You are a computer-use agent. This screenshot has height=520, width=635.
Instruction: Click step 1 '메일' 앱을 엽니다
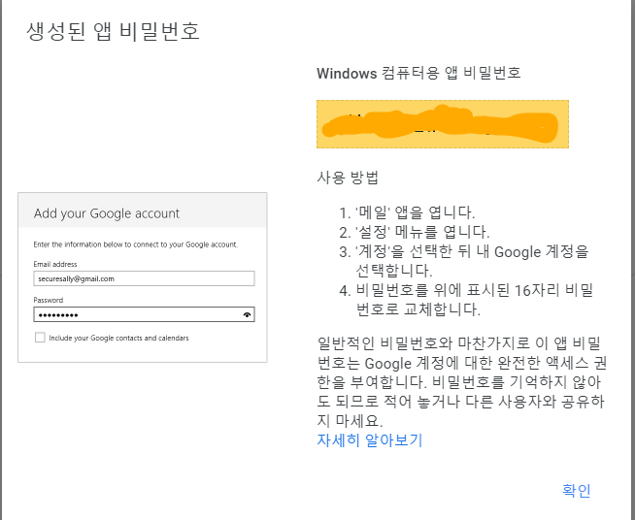tap(407, 212)
